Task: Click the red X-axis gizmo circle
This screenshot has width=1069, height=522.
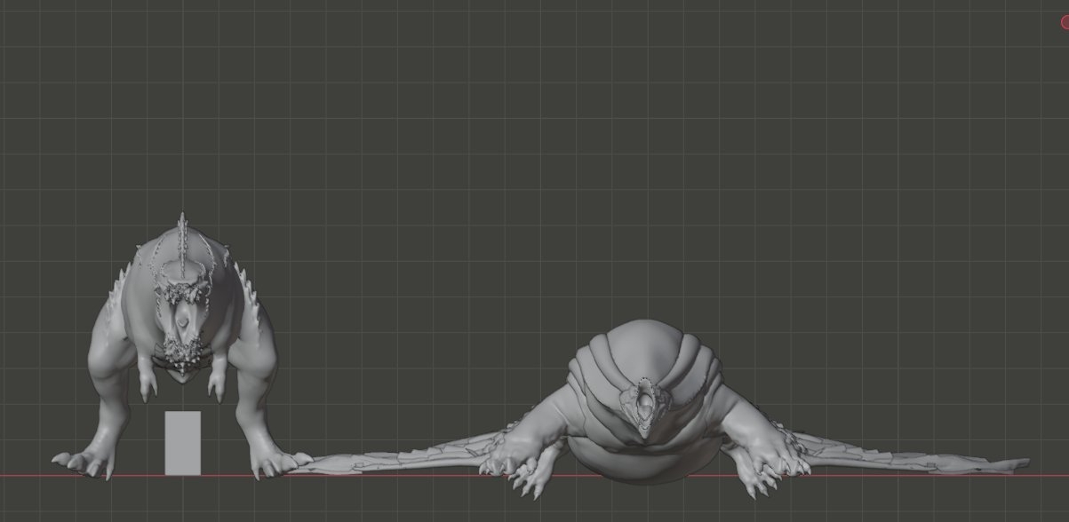Action: click(1065, 24)
